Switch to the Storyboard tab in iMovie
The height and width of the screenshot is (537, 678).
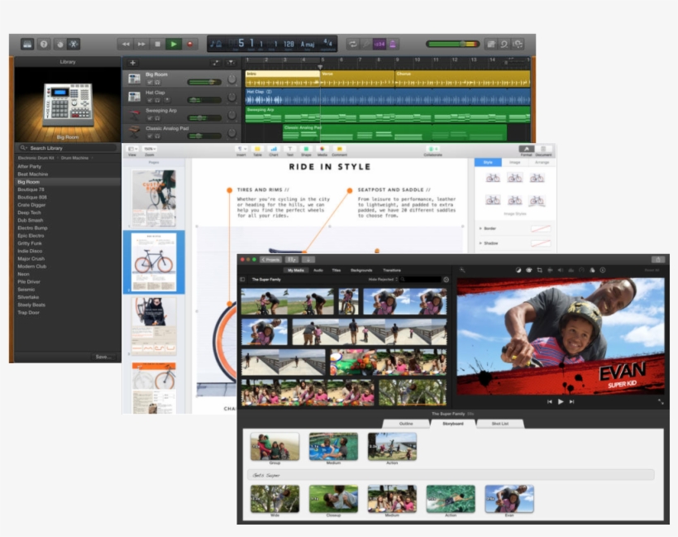pyautogui.click(x=453, y=424)
